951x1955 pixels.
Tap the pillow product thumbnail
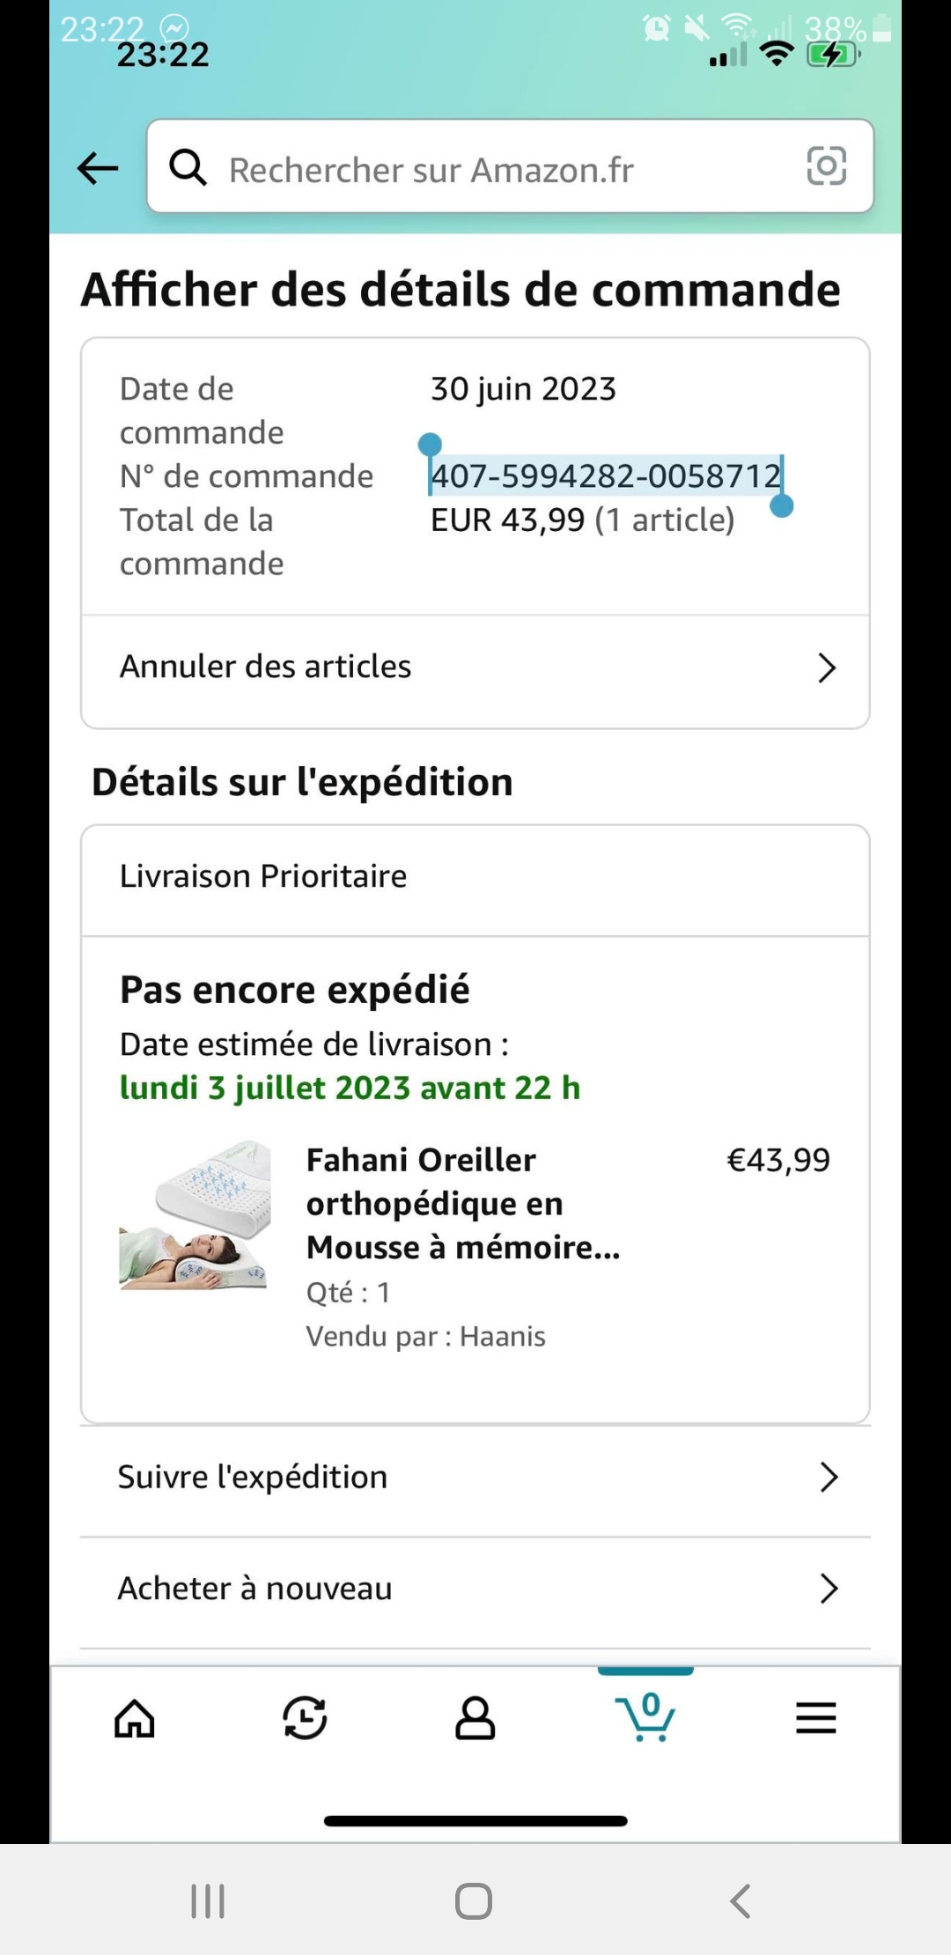[x=195, y=1215]
